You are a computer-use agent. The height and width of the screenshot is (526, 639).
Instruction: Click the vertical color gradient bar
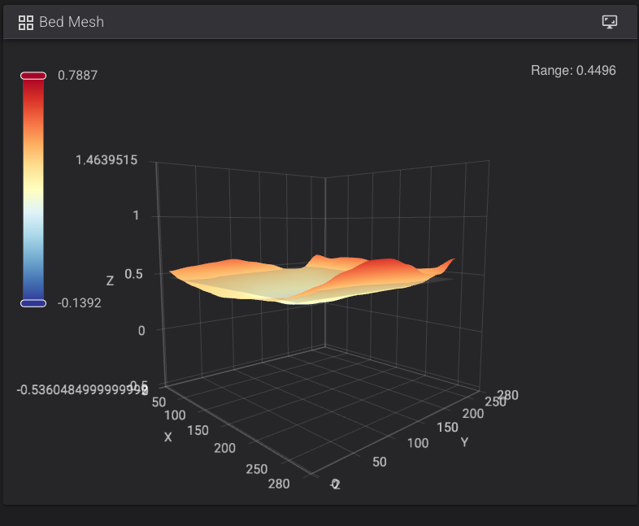[x=33, y=189]
